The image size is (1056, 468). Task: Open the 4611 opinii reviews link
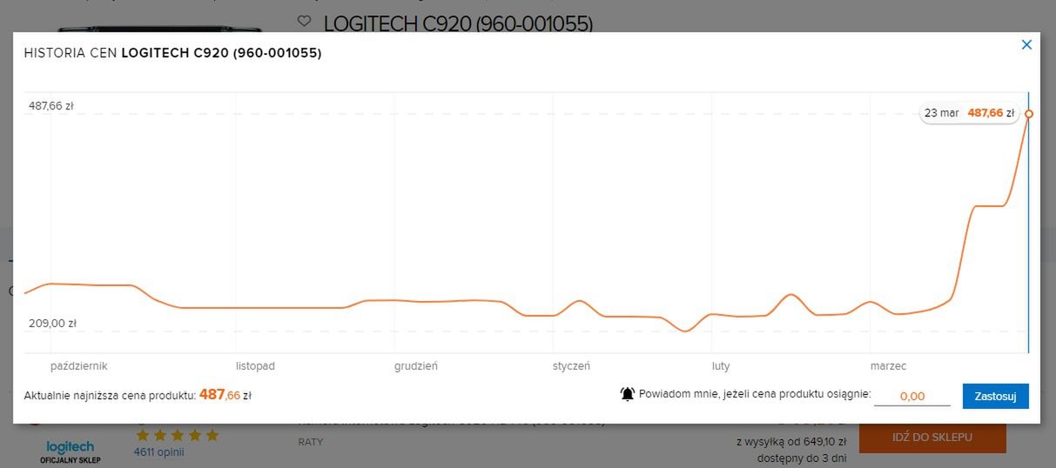[x=158, y=452]
